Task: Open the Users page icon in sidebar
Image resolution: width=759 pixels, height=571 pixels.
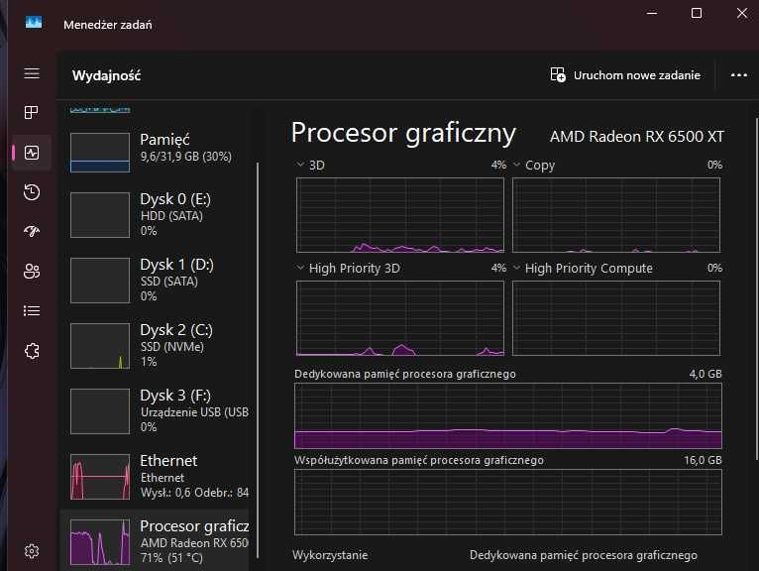Action: click(x=32, y=271)
